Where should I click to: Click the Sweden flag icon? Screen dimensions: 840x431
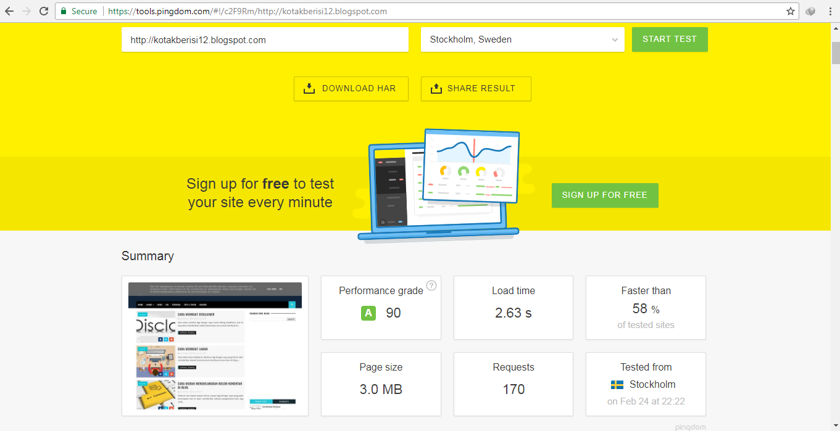pyautogui.click(x=617, y=385)
